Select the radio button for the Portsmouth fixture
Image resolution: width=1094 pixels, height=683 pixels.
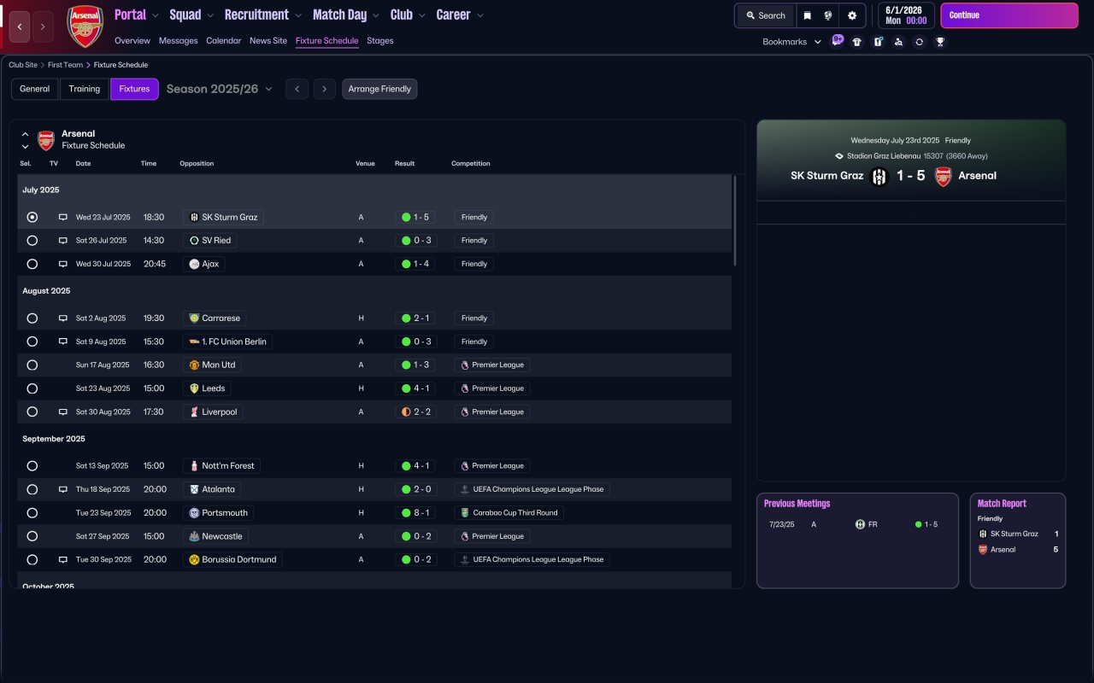[32, 513]
